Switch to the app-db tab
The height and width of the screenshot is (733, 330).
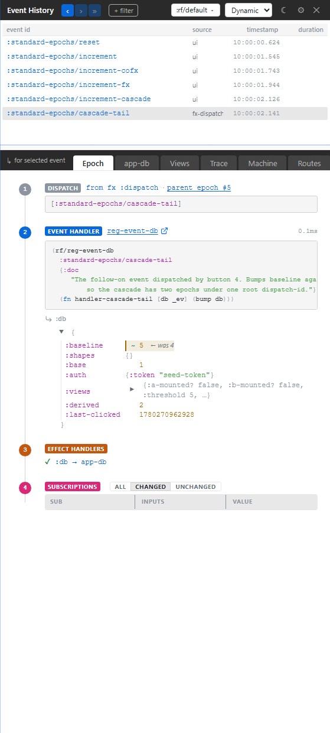click(x=136, y=164)
